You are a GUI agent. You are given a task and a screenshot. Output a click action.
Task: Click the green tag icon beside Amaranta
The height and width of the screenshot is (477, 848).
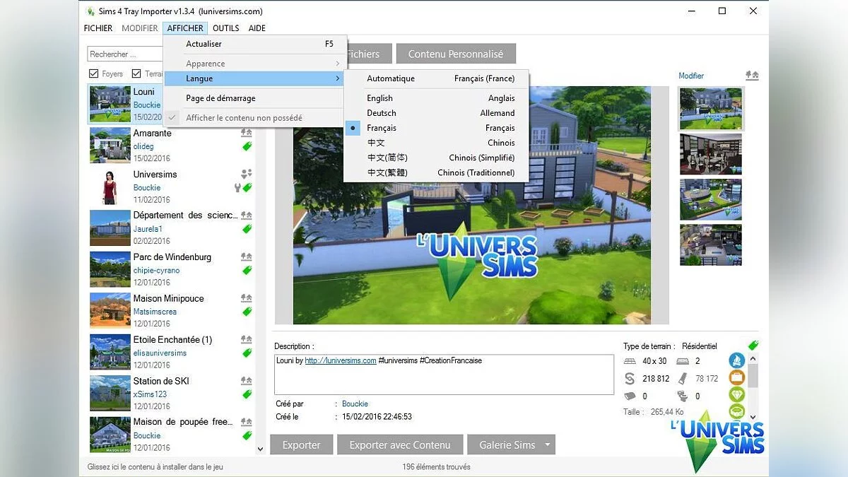[246, 146]
